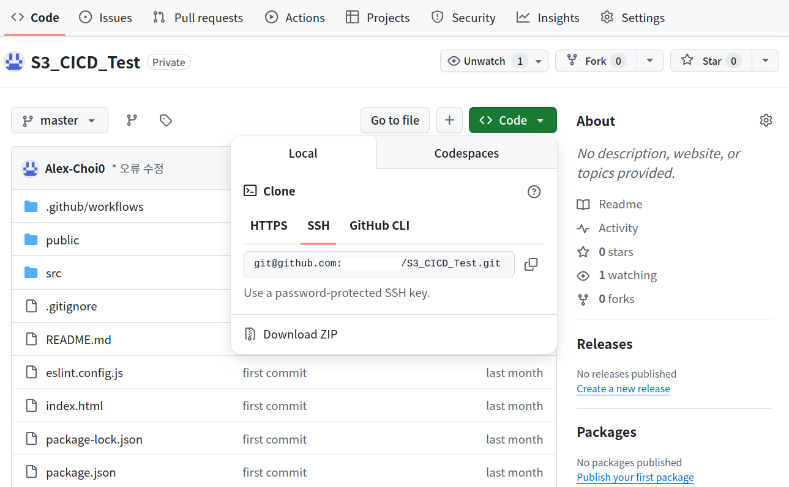Click the 0 forks link
The width and height of the screenshot is (789, 487).
[616, 299]
